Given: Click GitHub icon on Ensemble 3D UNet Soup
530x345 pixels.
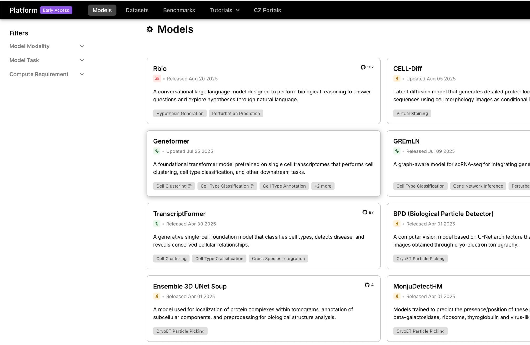Looking at the screenshot, I should (367, 285).
